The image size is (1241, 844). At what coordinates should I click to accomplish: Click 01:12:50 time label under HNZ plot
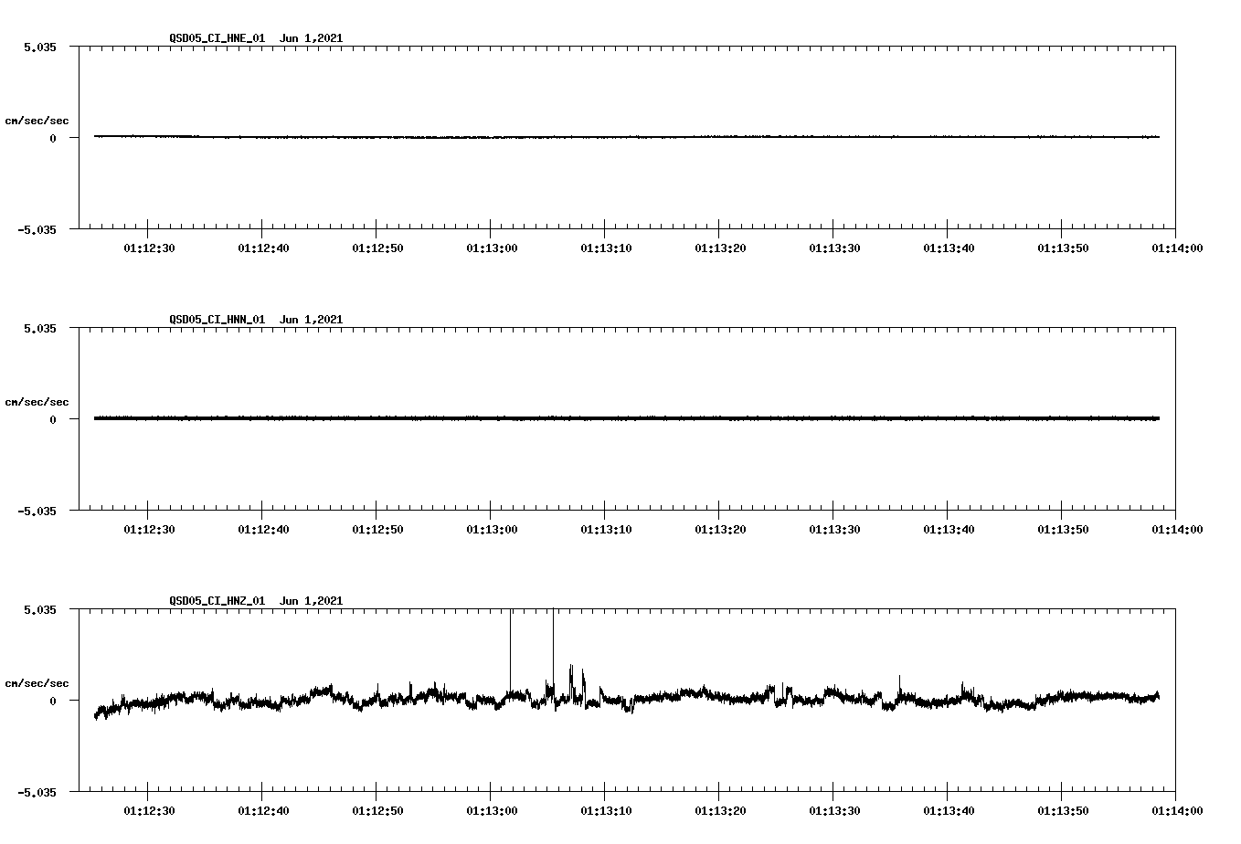click(x=377, y=810)
